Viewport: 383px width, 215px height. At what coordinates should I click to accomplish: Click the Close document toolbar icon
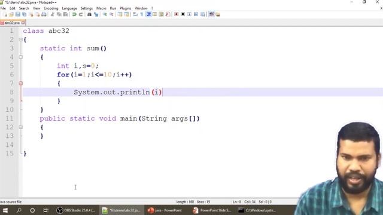pyautogui.click(x=31, y=14)
